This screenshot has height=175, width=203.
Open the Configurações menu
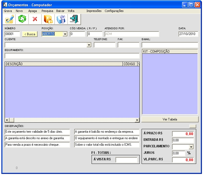pos(114,11)
